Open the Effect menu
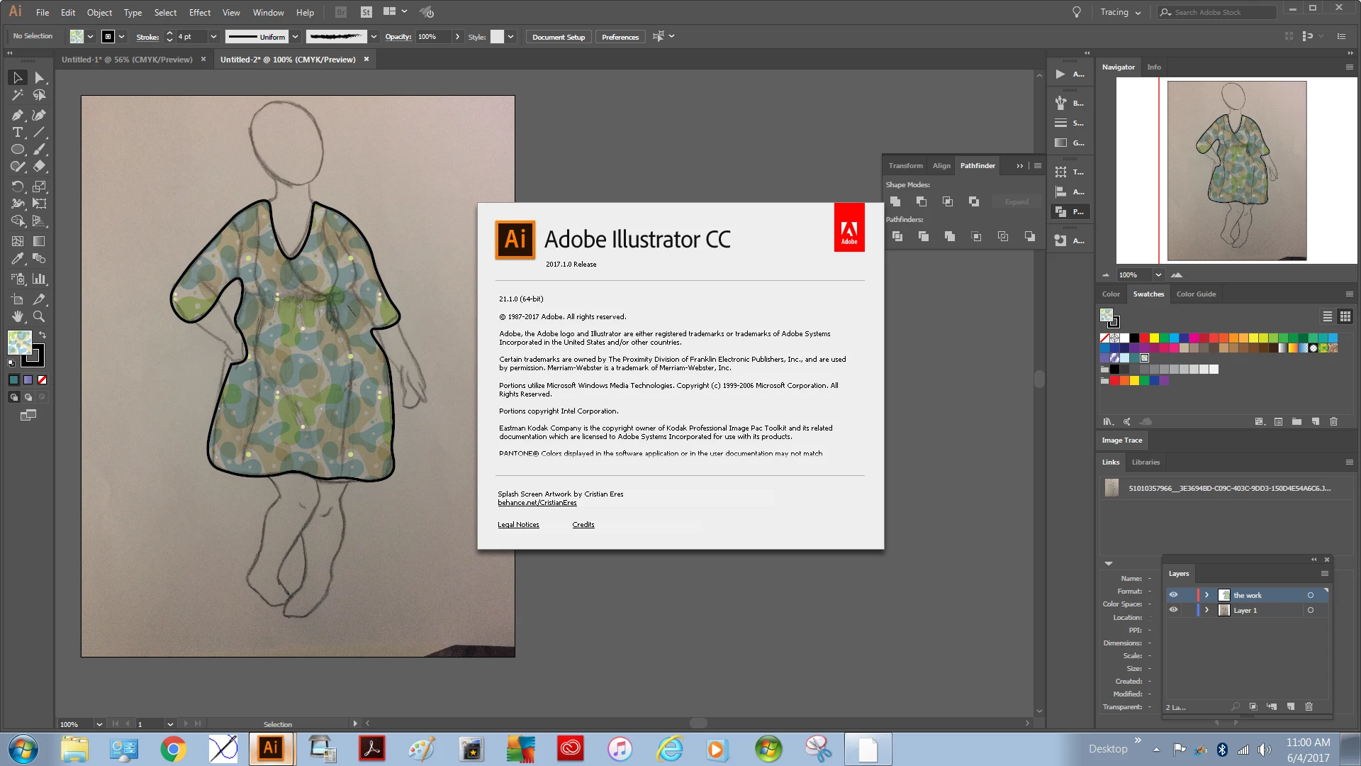Image resolution: width=1361 pixels, height=766 pixels. click(x=199, y=12)
